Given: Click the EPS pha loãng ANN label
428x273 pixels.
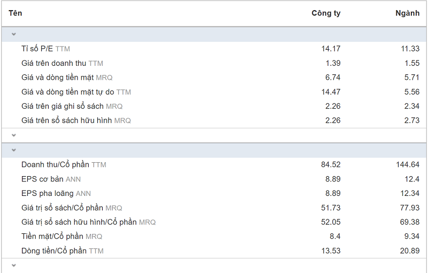Looking at the screenshot, I should (56, 194).
